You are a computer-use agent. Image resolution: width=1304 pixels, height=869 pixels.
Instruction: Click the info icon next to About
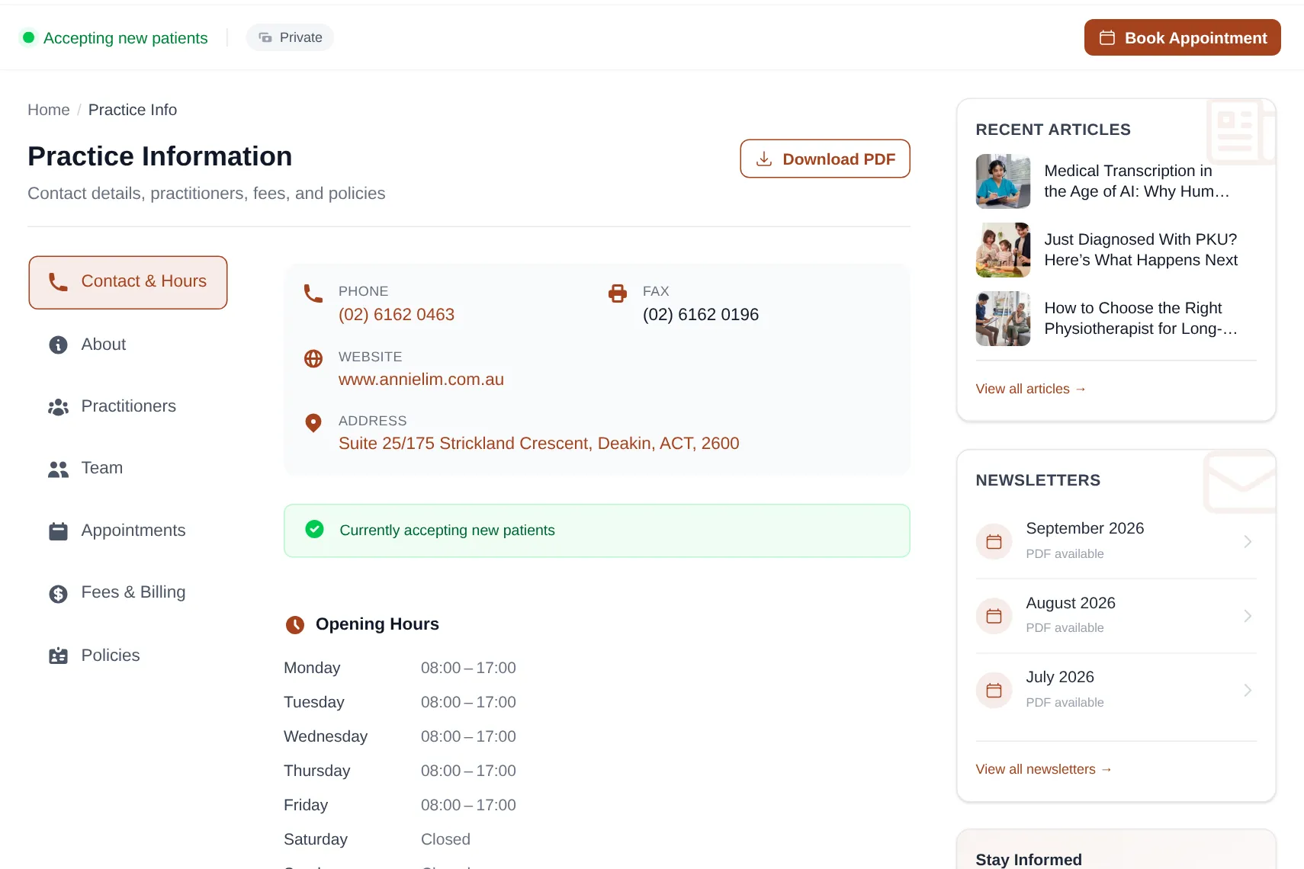point(58,345)
